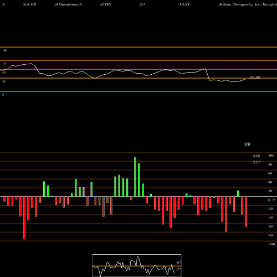Screen dimensions: 277x277
Task: Click the -80 label on MR right axis
Action: click(270, 235)
